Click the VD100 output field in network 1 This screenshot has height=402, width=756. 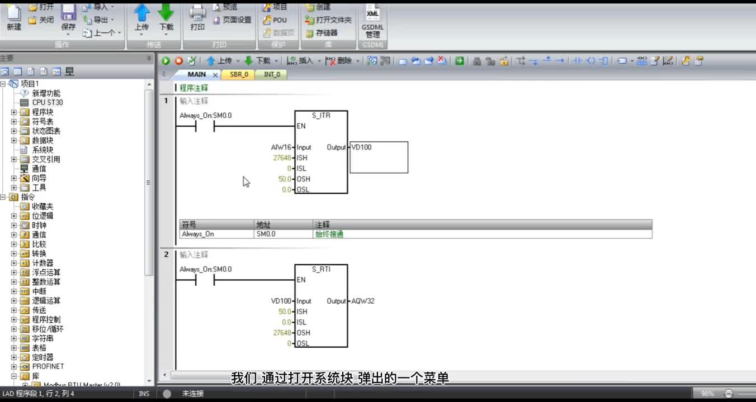coord(379,157)
